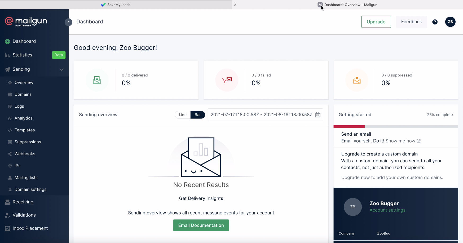The width and height of the screenshot is (463, 243).
Task: Click the ZB avatar in account card
Action: tap(353, 207)
